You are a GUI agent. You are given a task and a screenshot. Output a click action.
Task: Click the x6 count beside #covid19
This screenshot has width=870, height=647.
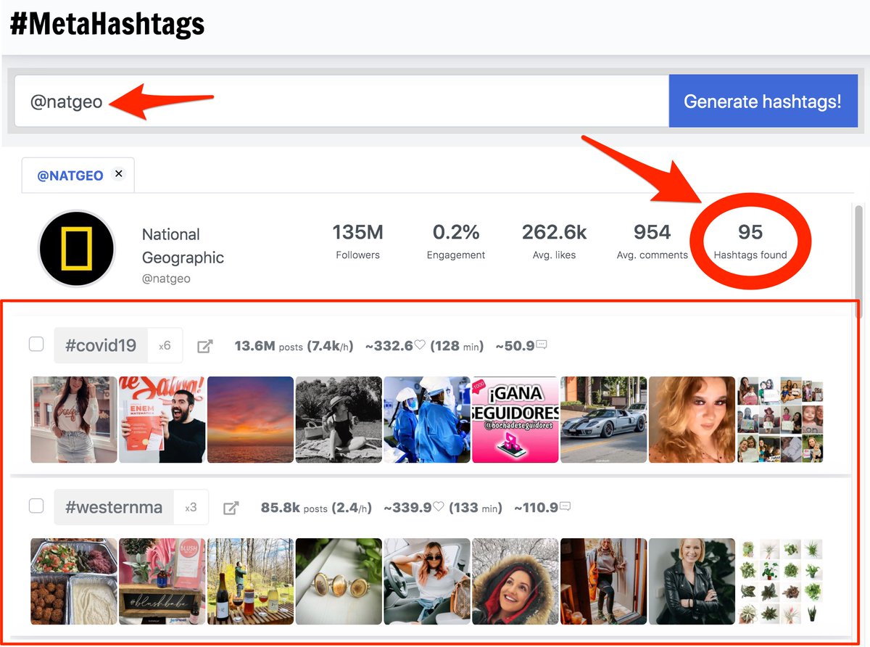pyautogui.click(x=165, y=345)
